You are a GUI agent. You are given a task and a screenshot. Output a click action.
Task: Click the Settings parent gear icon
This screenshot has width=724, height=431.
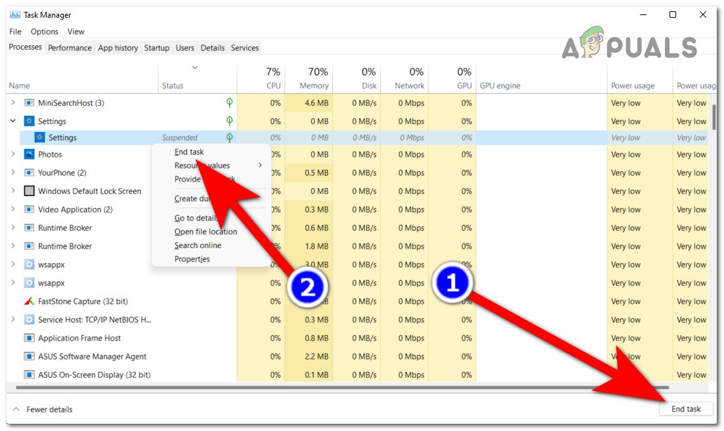29,121
